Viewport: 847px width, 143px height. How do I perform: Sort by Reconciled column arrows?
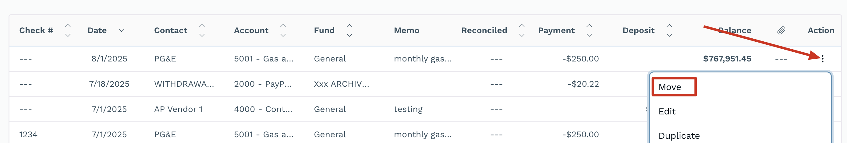pyautogui.click(x=522, y=30)
